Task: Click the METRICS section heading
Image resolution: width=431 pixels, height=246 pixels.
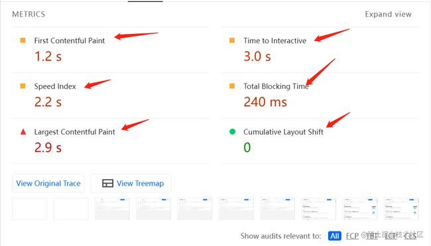Action: click(29, 15)
